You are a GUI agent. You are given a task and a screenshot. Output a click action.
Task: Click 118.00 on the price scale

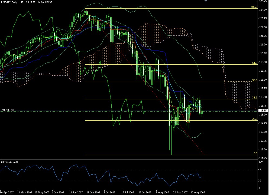pos(263,80)
